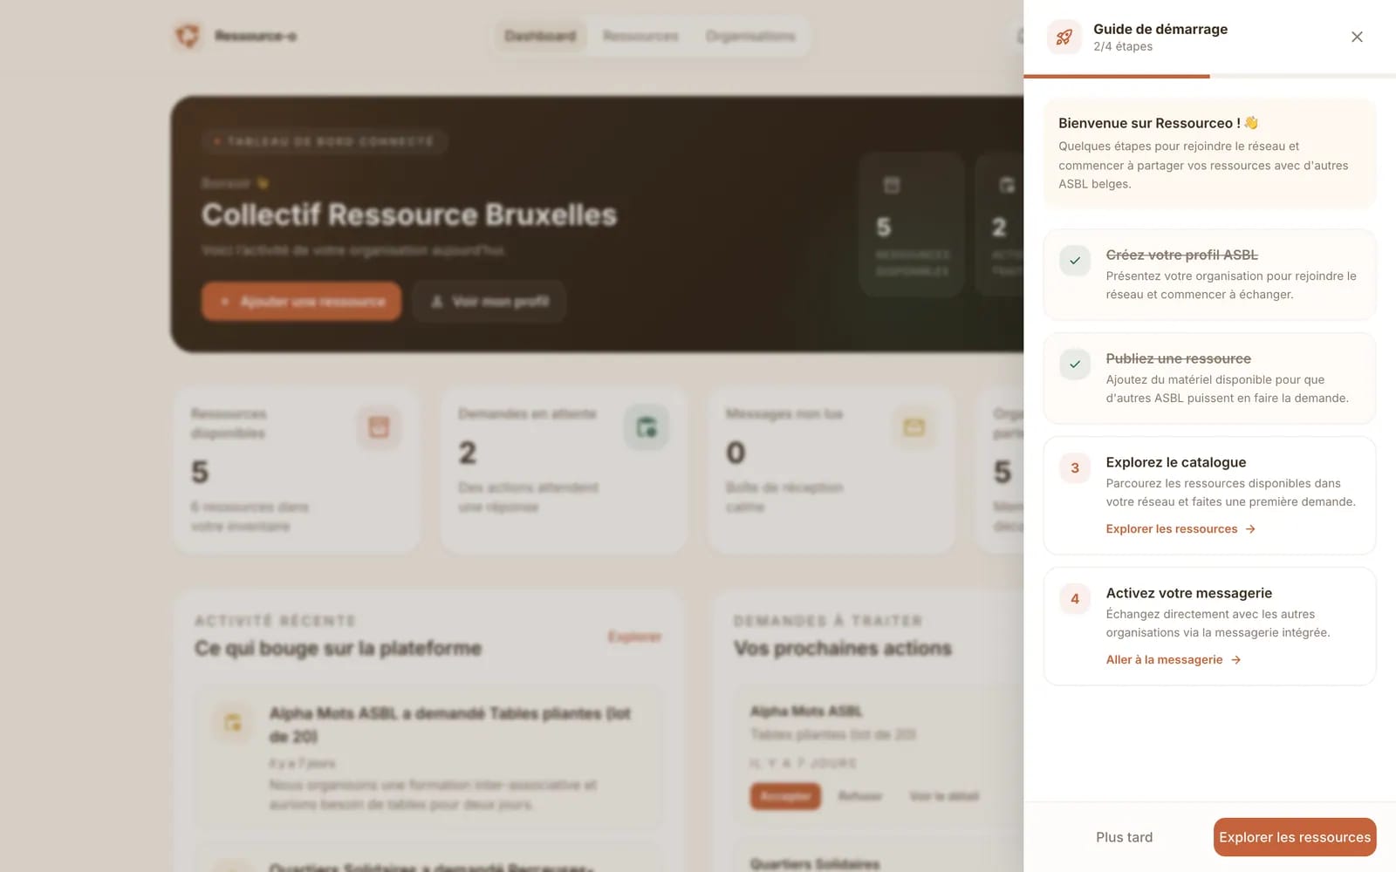Click the Accepter button for Alpha Mots ASBL

785,796
